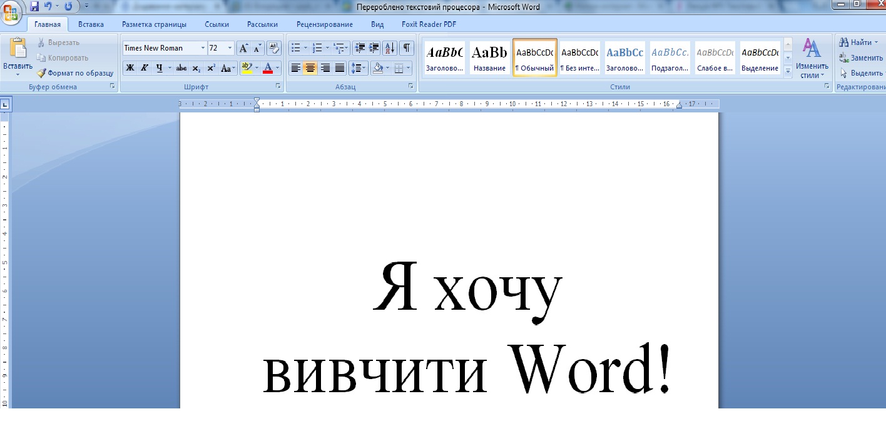The height and width of the screenshot is (439, 886).
Task: Change text case with the Aa icon
Action: click(228, 68)
